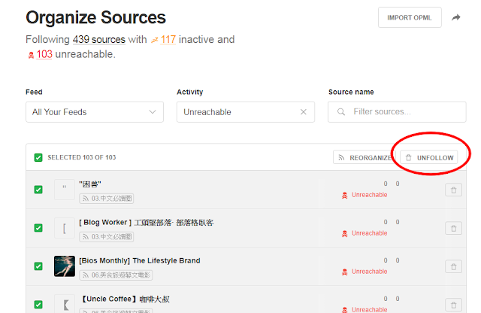Delete the "困兽" source with trash icon
The width and height of the screenshot is (481, 313).
tap(453, 190)
